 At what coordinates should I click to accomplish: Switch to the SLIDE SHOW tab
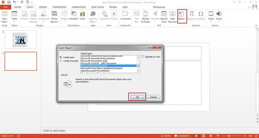tap(97, 7)
